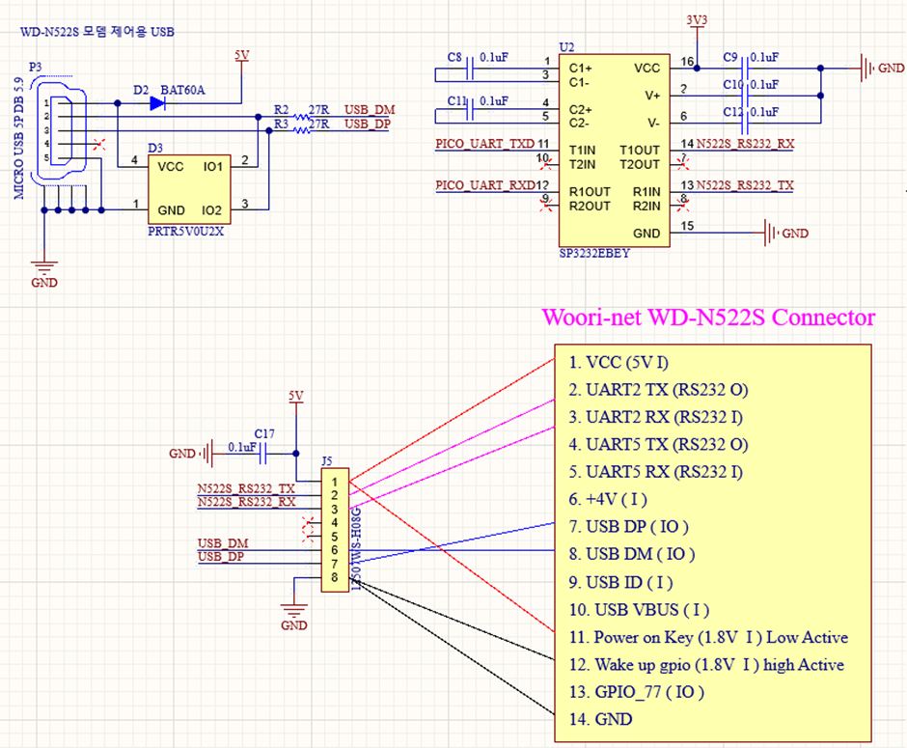Select the GND symbol below the P3 connector
Image resolution: width=907 pixels, height=748 pixels.
(44, 274)
